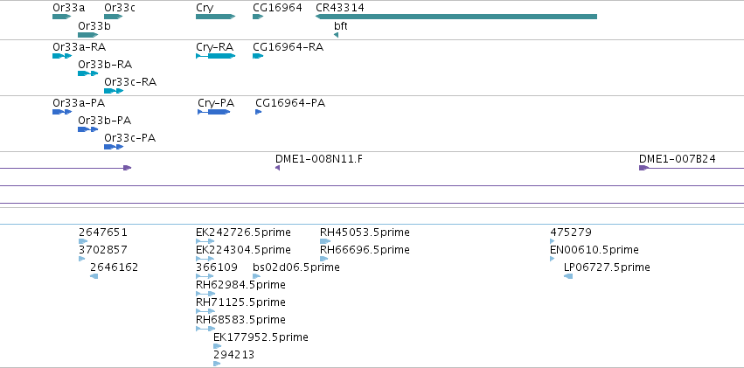This screenshot has height=368, width=744.
Task: Open the EK242726.5prime EST label
Action: pos(243,233)
